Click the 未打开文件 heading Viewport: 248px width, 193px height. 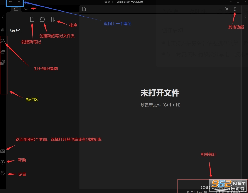click(x=160, y=93)
